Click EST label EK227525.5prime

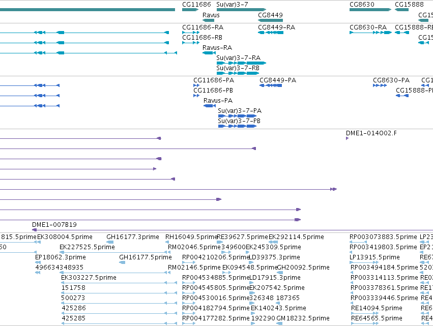(87, 247)
